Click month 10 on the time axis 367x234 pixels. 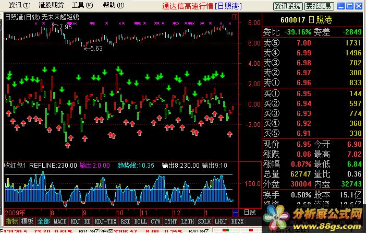119,213
